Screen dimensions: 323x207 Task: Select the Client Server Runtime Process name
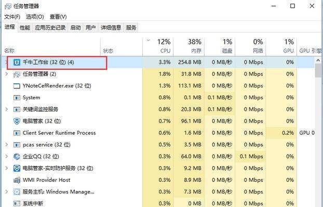click(59, 133)
